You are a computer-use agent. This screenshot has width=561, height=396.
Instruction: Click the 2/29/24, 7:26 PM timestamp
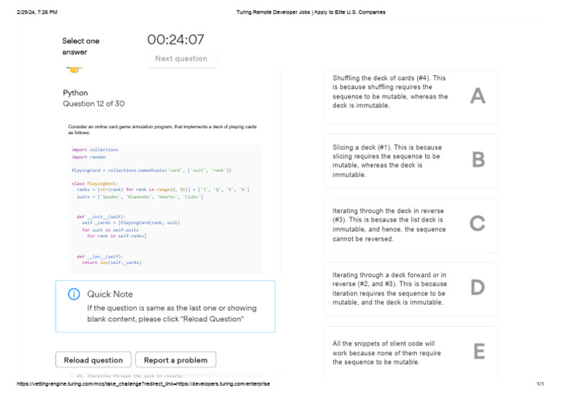click(37, 12)
